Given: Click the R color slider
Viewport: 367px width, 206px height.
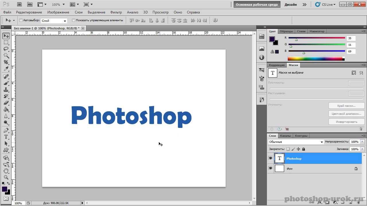Looking at the screenshot, I should click(x=317, y=38).
